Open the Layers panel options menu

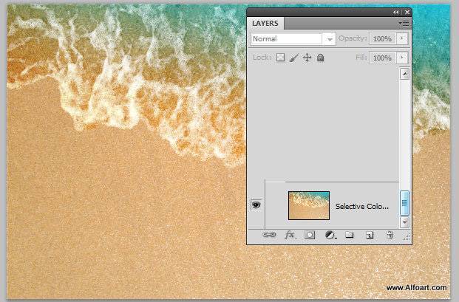(404, 24)
